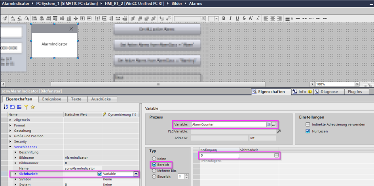
Task: Expand the Allgemein property group
Action: [10, 120]
